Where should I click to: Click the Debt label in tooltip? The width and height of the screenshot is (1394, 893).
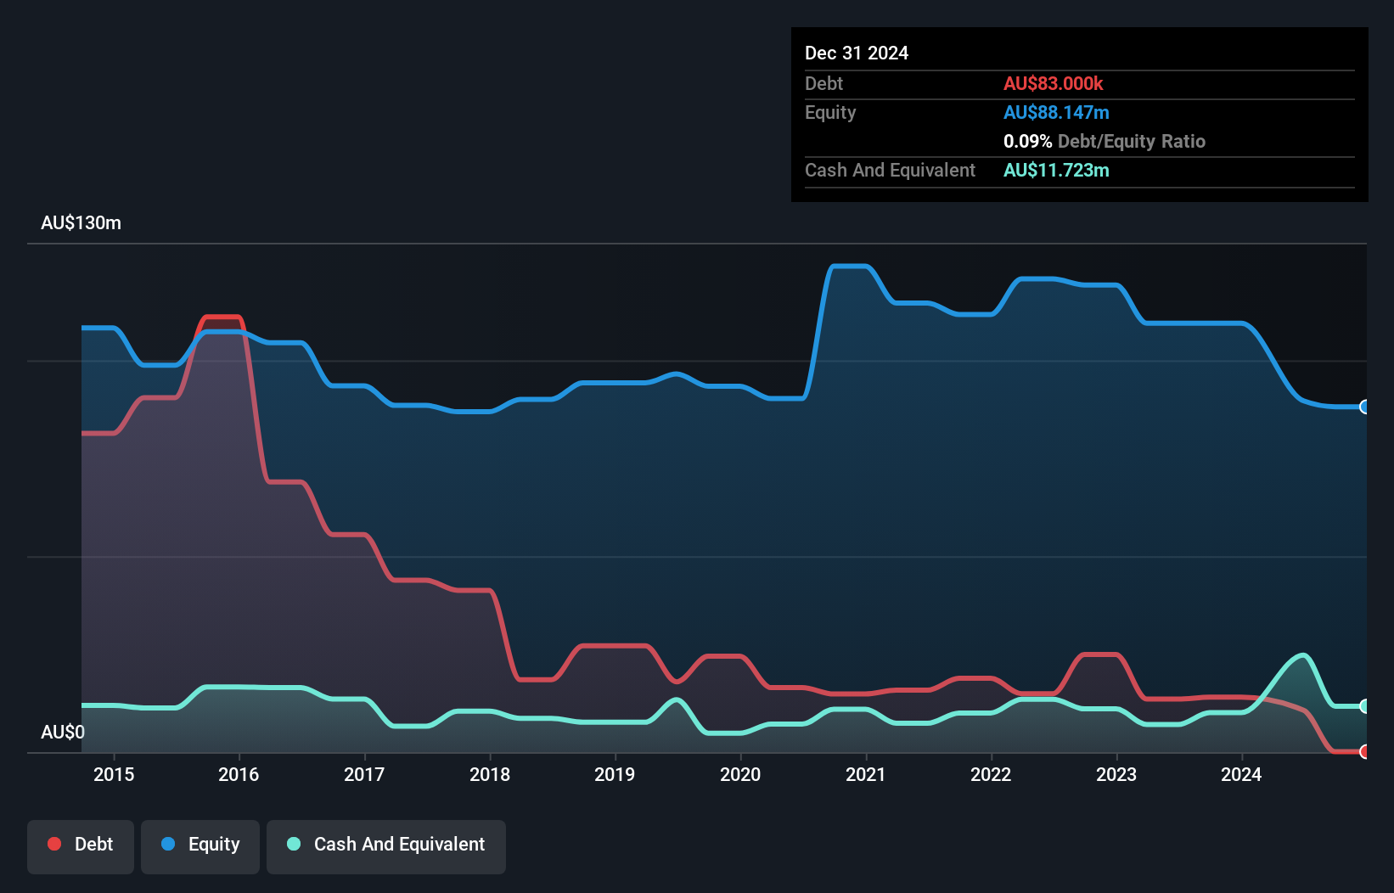[x=823, y=83]
